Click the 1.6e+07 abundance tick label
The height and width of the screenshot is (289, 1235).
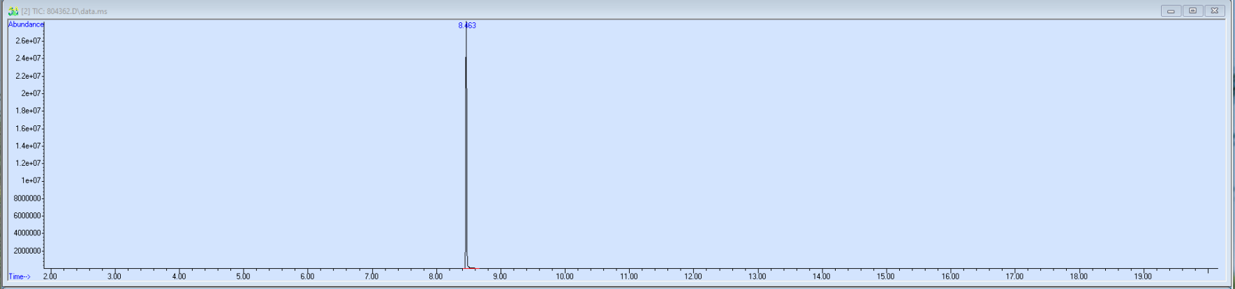pos(28,129)
